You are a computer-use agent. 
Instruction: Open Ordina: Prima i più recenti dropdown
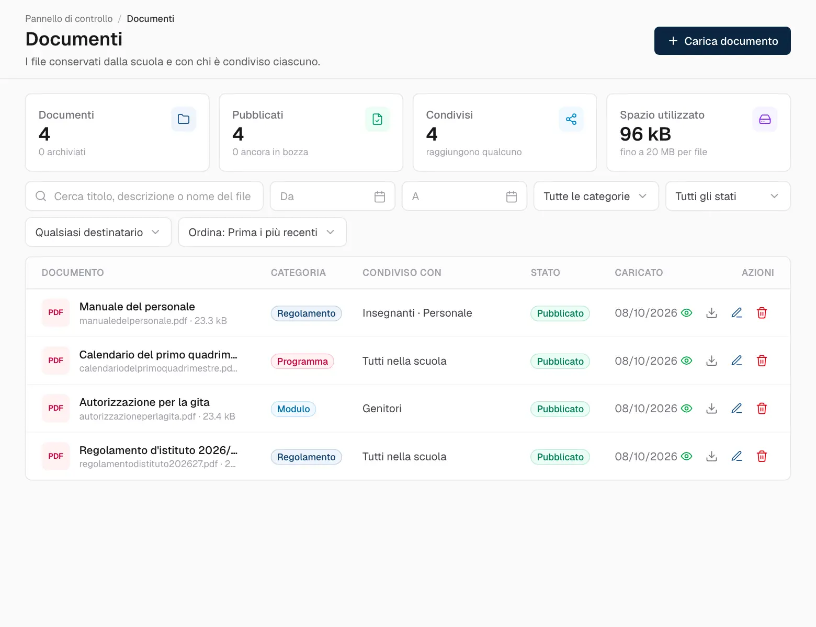pyautogui.click(x=262, y=232)
